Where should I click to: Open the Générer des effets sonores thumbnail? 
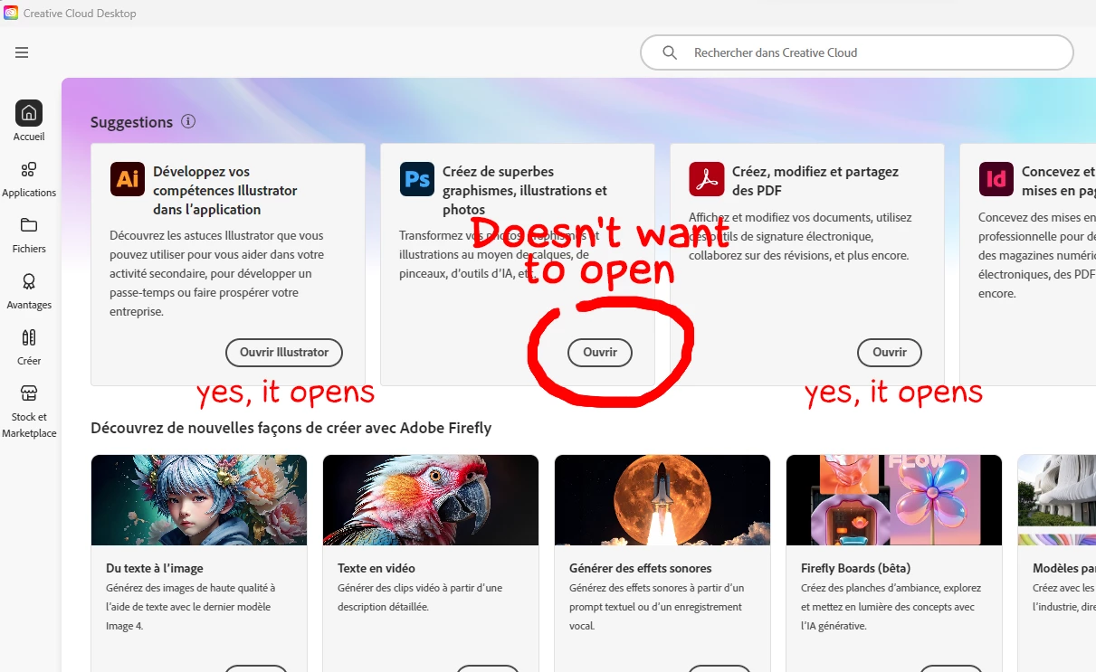point(662,500)
